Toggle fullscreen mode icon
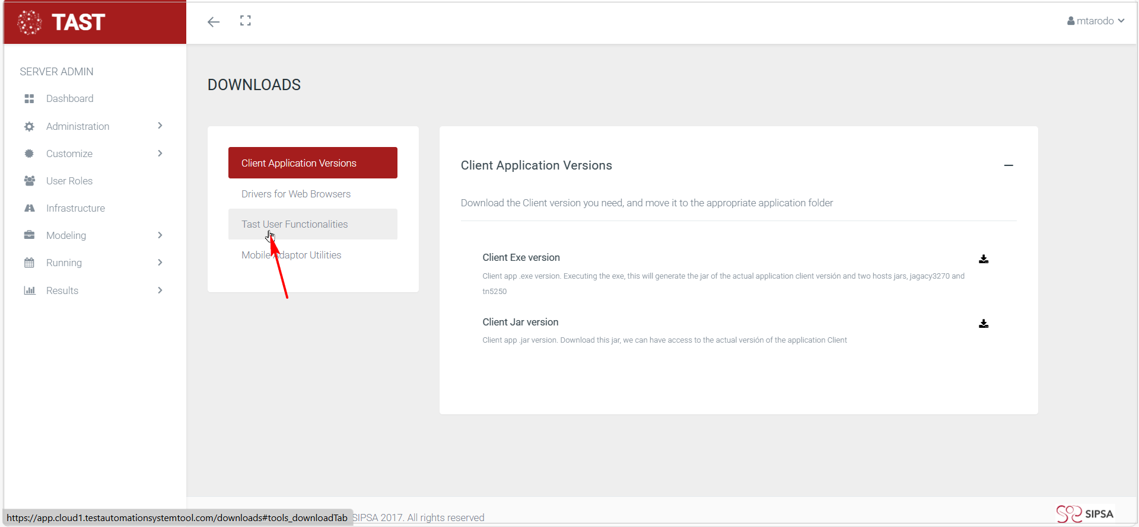The width and height of the screenshot is (1139, 527). click(x=246, y=21)
